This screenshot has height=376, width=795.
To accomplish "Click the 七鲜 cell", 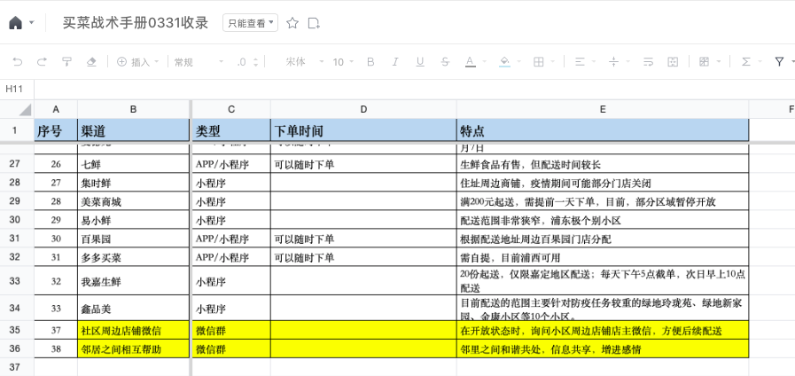I will point(133,164).
